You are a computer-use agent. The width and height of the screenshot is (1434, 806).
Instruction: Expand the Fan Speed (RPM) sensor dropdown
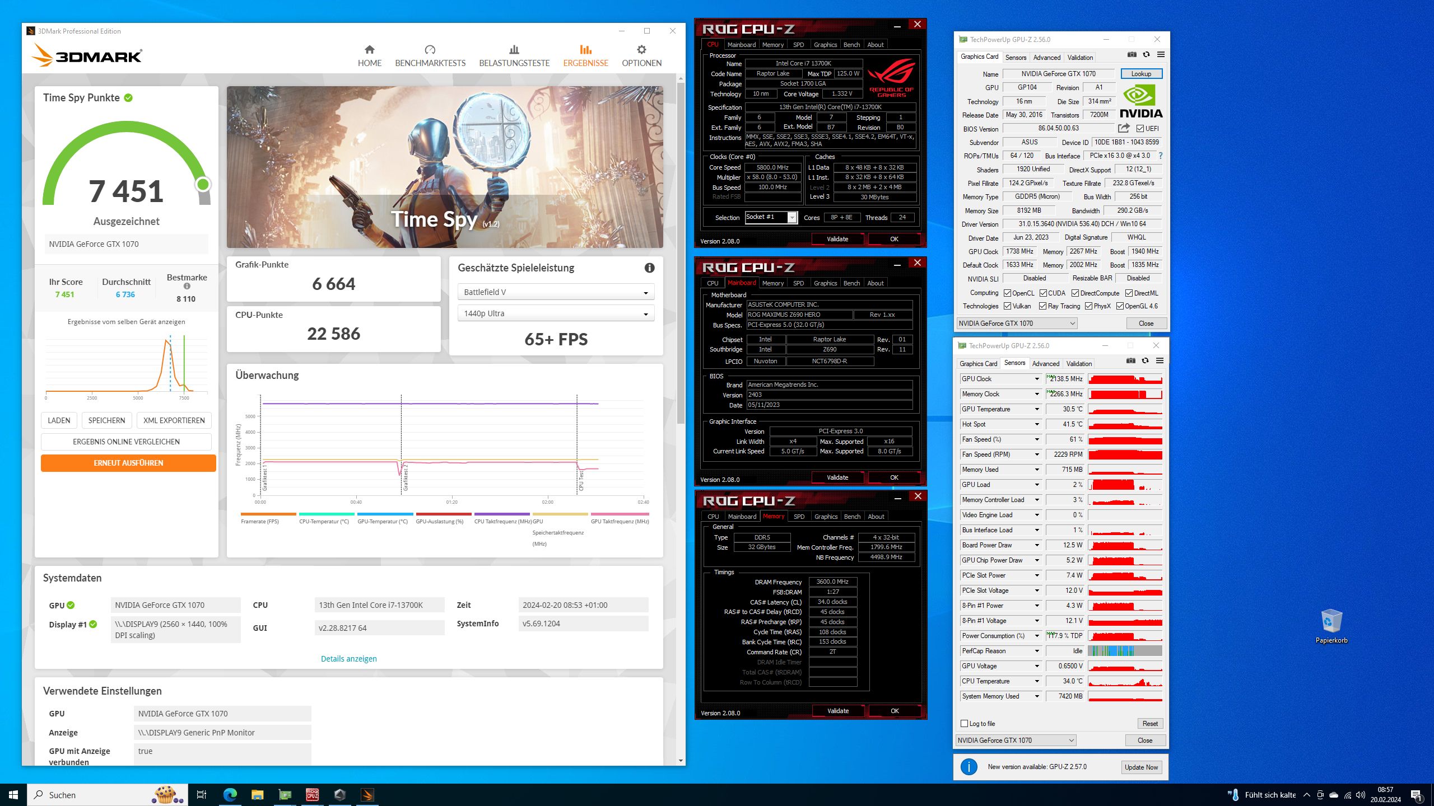(1037, 454)
